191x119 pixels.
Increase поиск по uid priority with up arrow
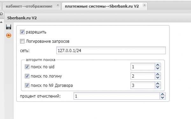click(x=158, y=65)
